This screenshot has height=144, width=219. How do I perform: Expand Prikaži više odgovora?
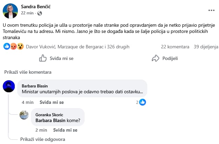(42, 140)
